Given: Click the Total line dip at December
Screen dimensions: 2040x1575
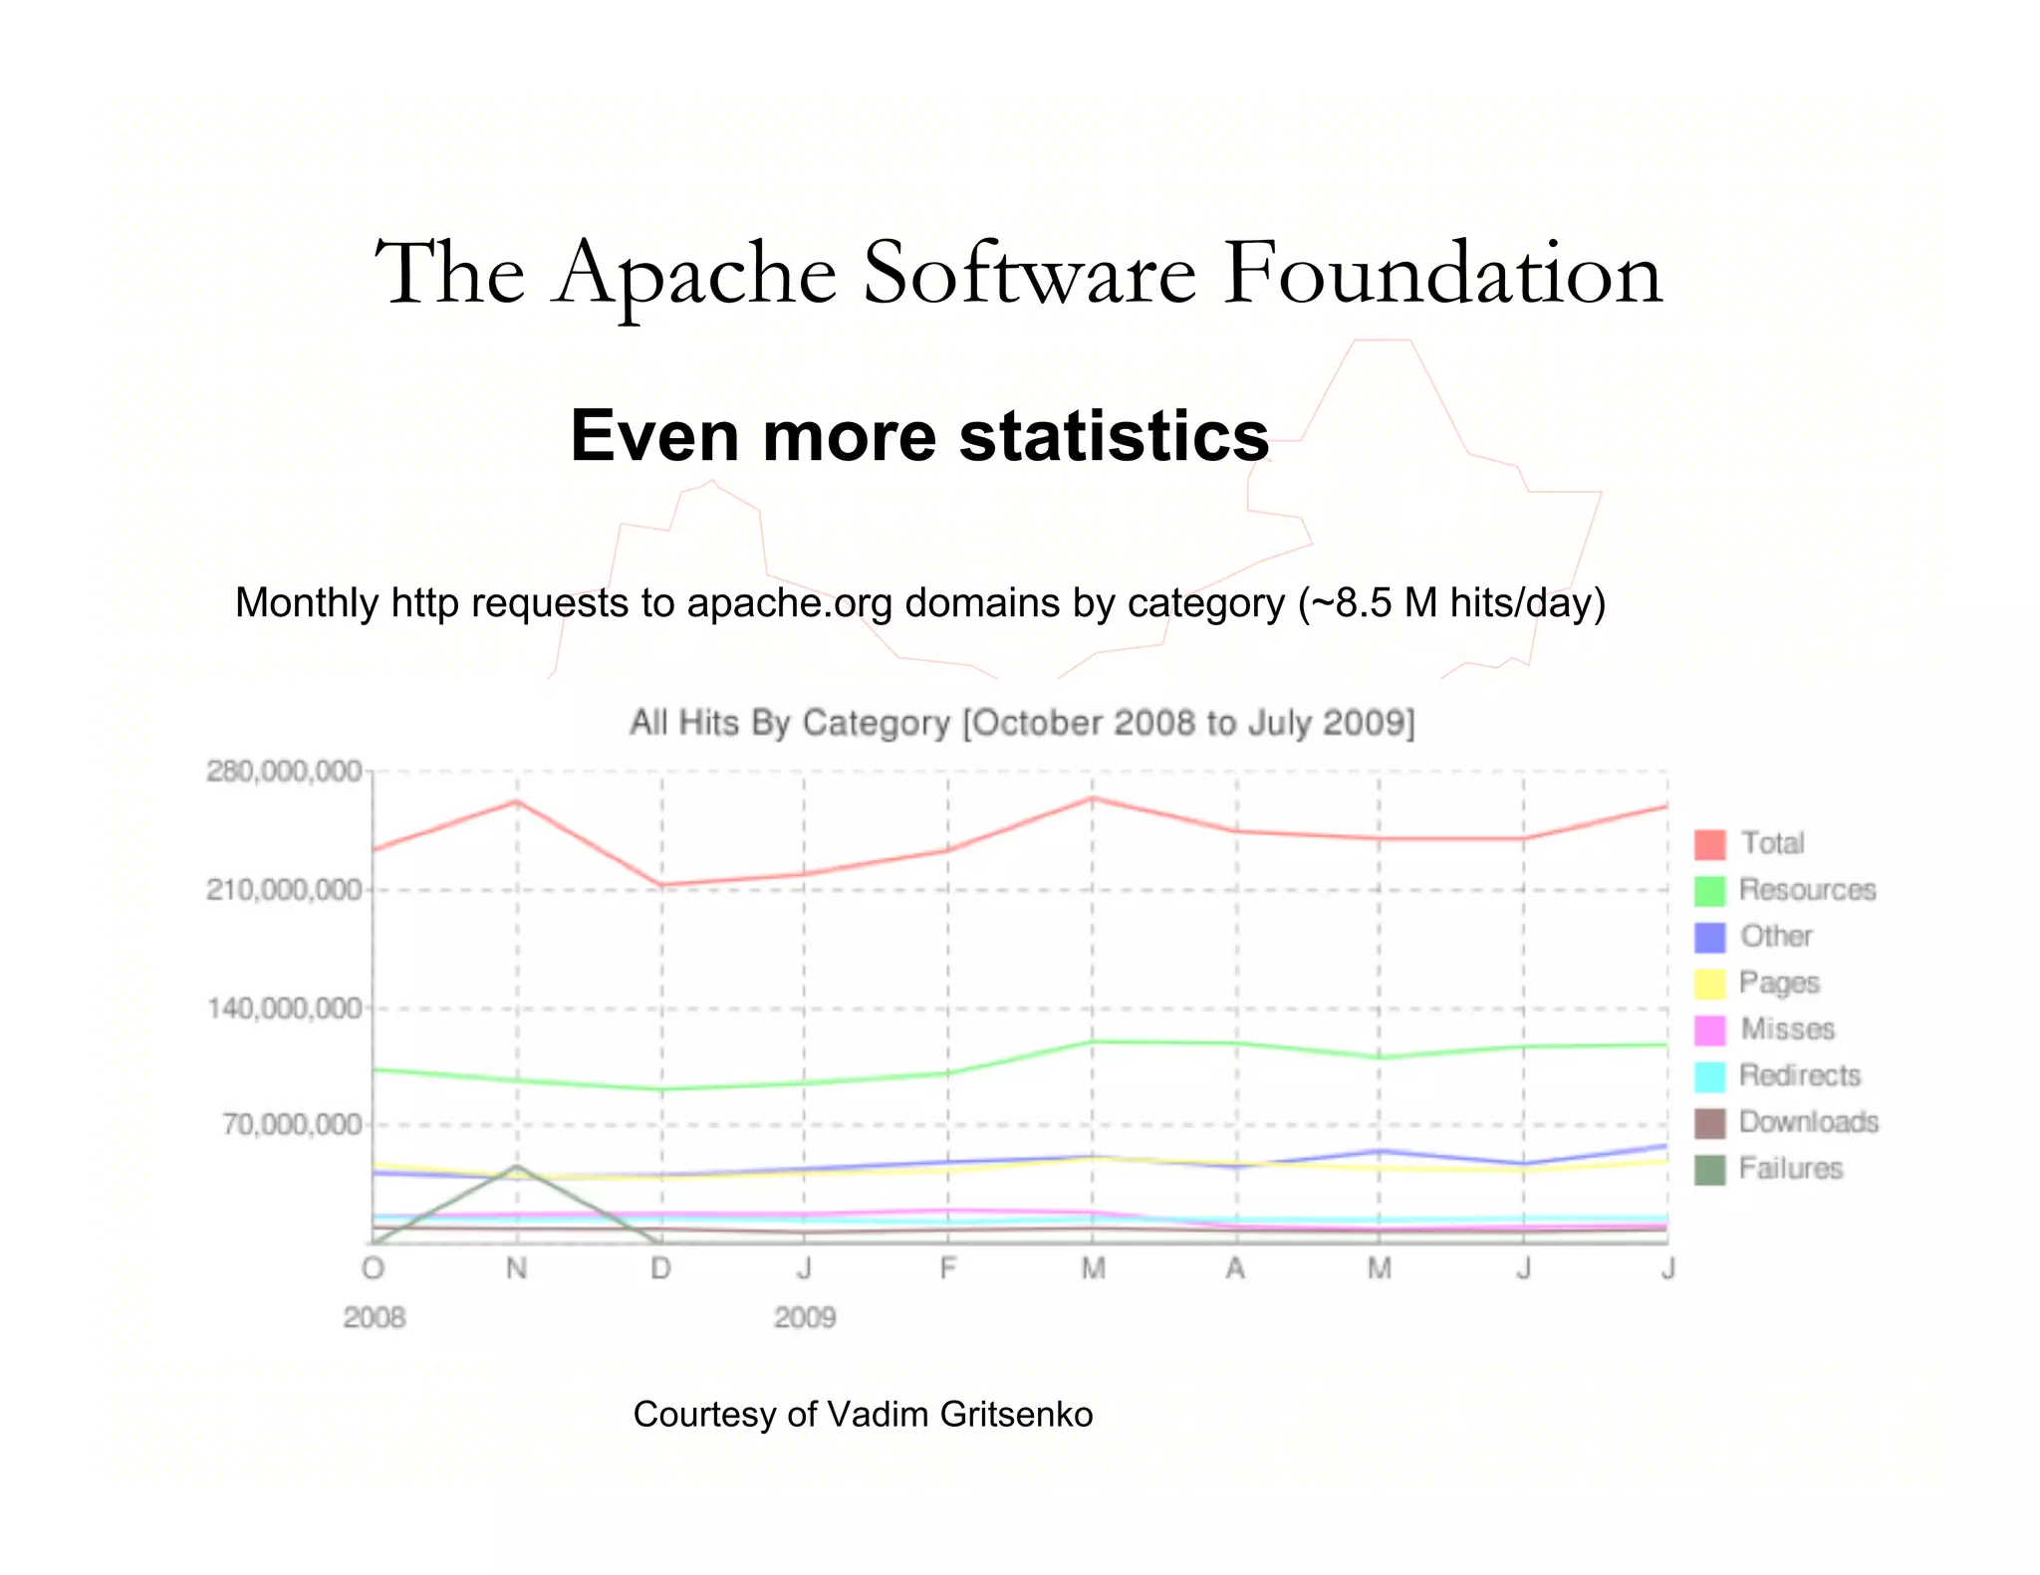Looking at the screenshot, I should click(660, 884).
